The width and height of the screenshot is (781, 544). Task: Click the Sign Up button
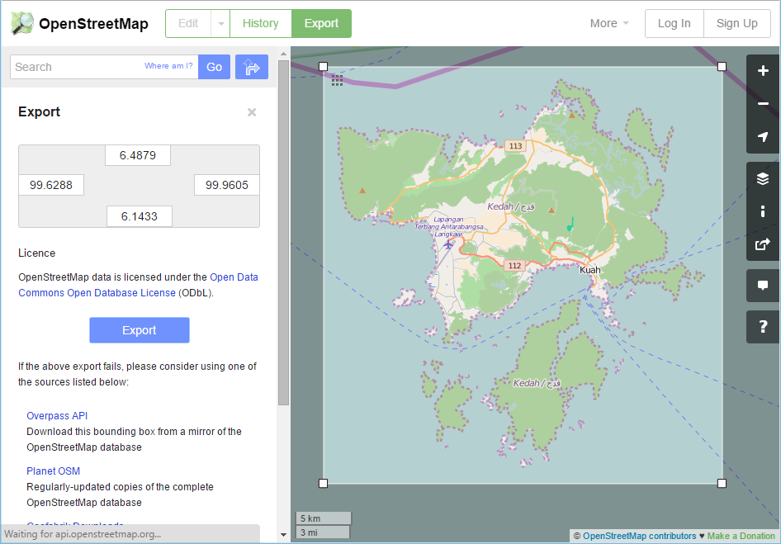click(737, 23)
